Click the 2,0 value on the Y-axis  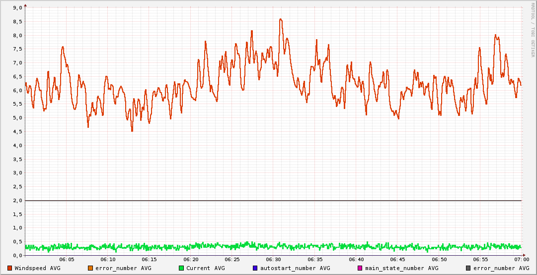coord(17,201)
